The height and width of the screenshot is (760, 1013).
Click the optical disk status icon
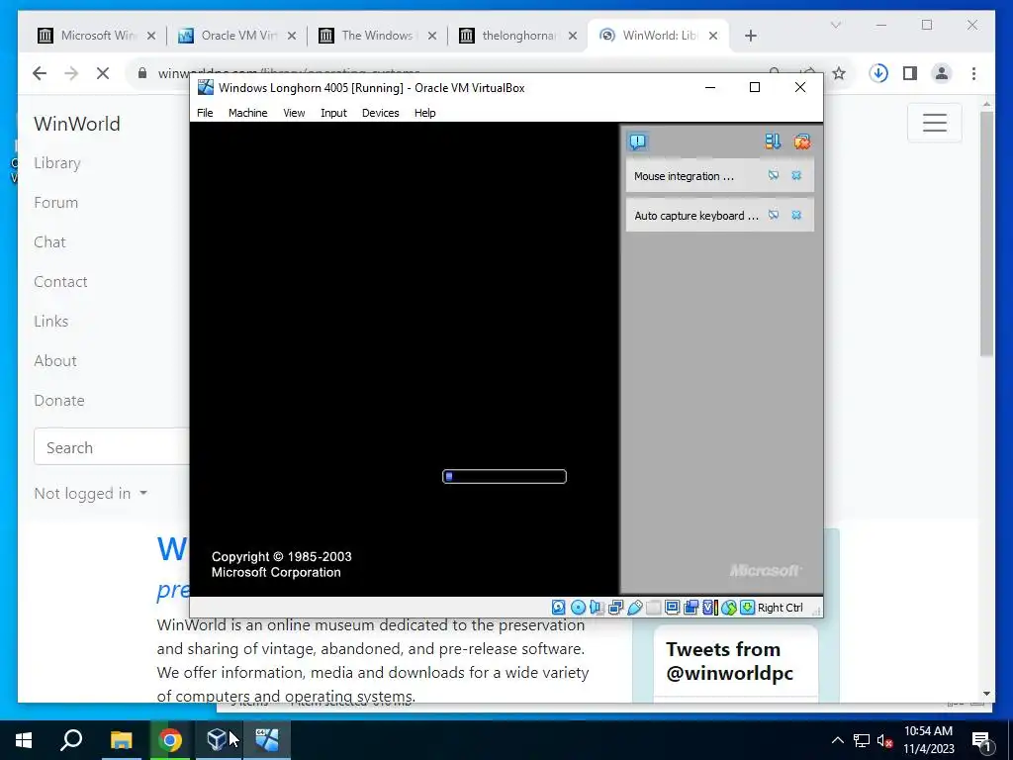pyautogui.click(x=578, y=608)
